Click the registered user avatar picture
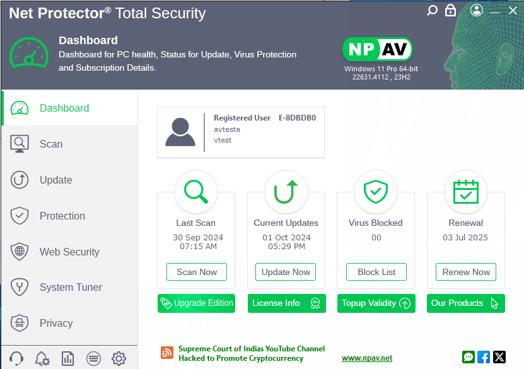This screenshot has height=369, width=524. [180, 132]
